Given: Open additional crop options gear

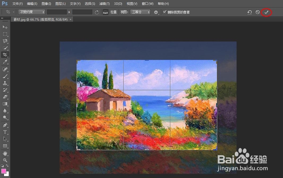Looking at the screenshot, I should [x=156, y=12].
